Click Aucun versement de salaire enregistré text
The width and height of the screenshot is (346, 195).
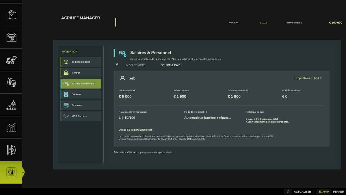coord(267,122)
